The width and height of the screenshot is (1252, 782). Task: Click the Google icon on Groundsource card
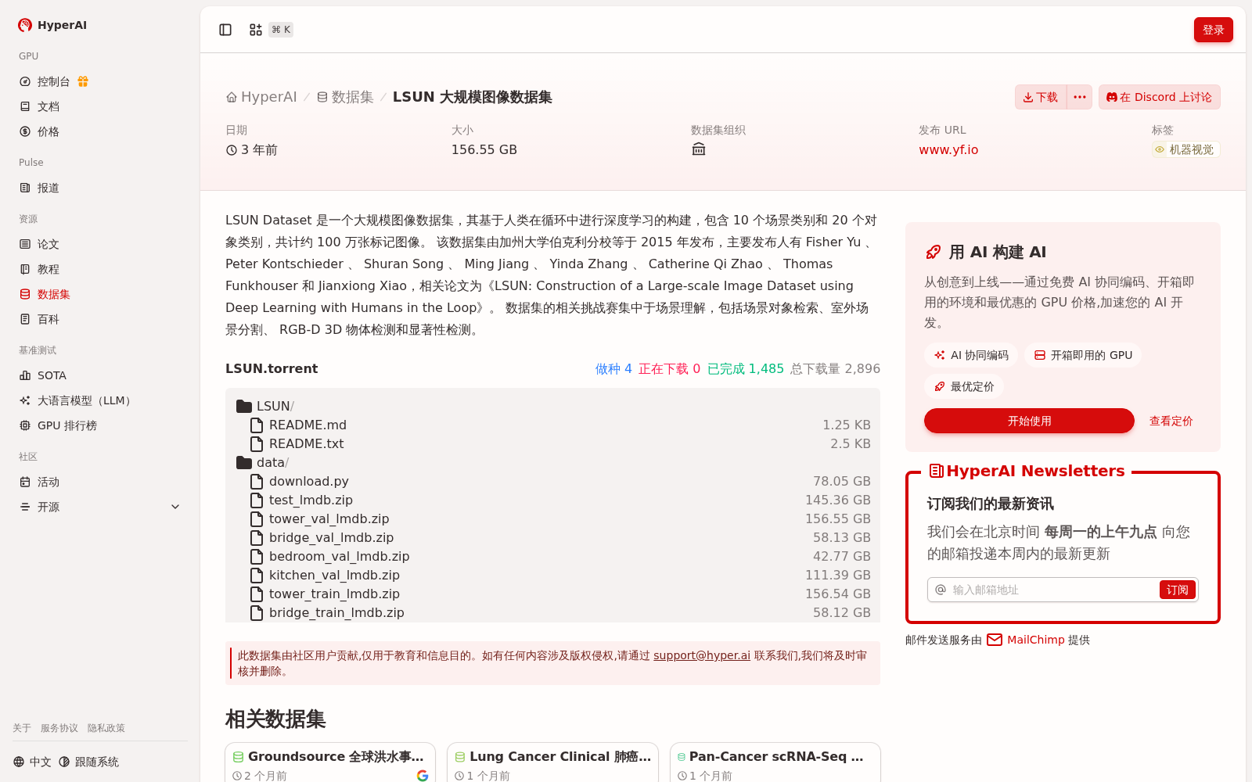click(x=423, y=776)
